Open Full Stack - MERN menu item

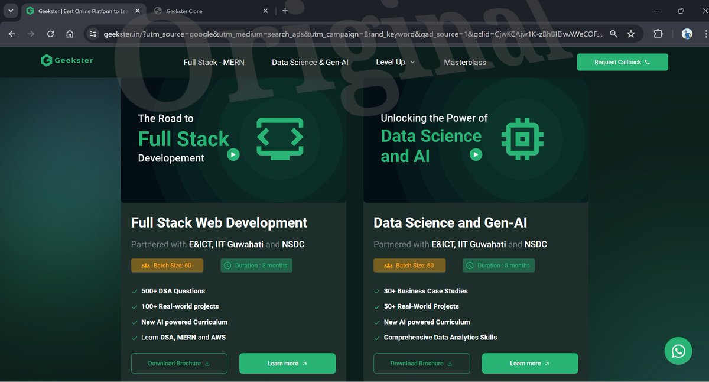coord(214,62)
